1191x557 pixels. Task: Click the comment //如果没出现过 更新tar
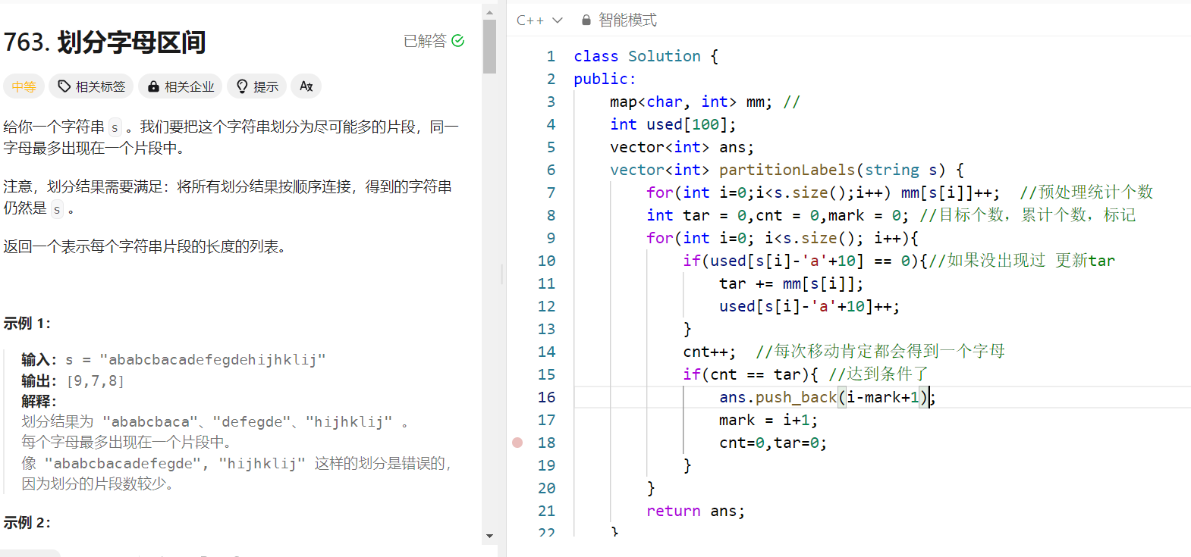[1022, 261]
